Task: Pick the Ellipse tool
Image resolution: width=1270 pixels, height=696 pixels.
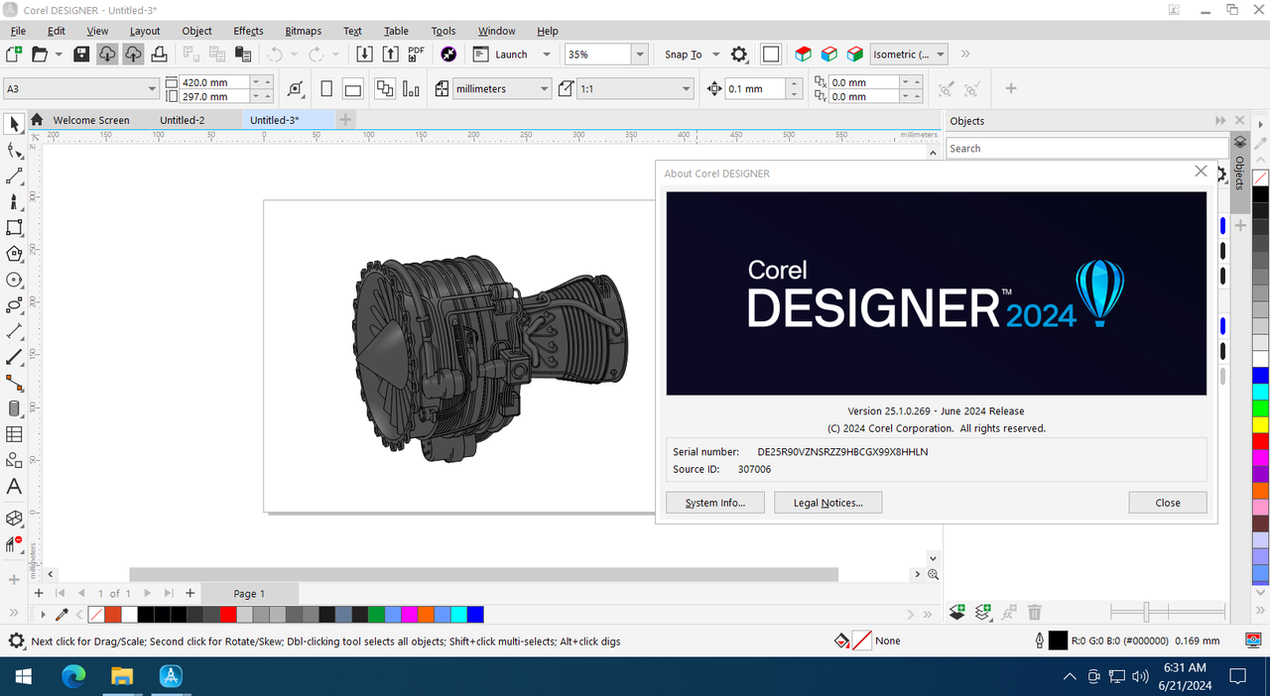Action: (14, 280)
